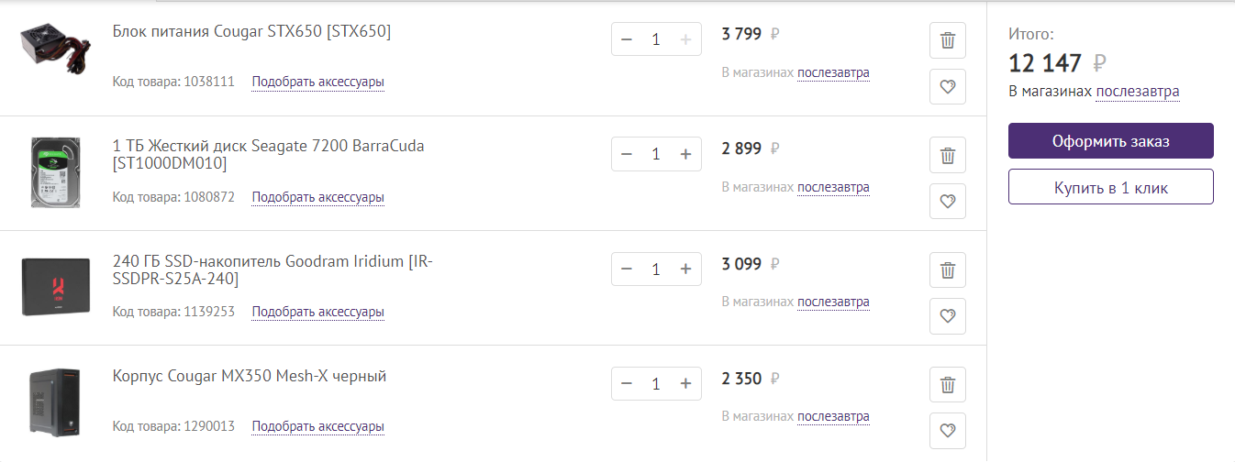1235x462 pixels.
Task: Delete Goodram Iridium SSD from cart
Action: (x=948, y=270)
